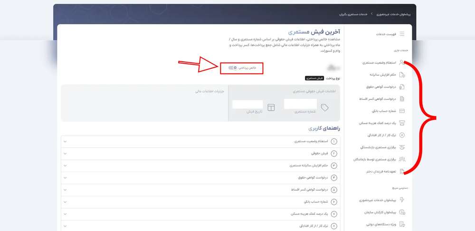Click guide step number 2 circle
The height and width of the screenshot is (231, 475).
tap(334, 154)
